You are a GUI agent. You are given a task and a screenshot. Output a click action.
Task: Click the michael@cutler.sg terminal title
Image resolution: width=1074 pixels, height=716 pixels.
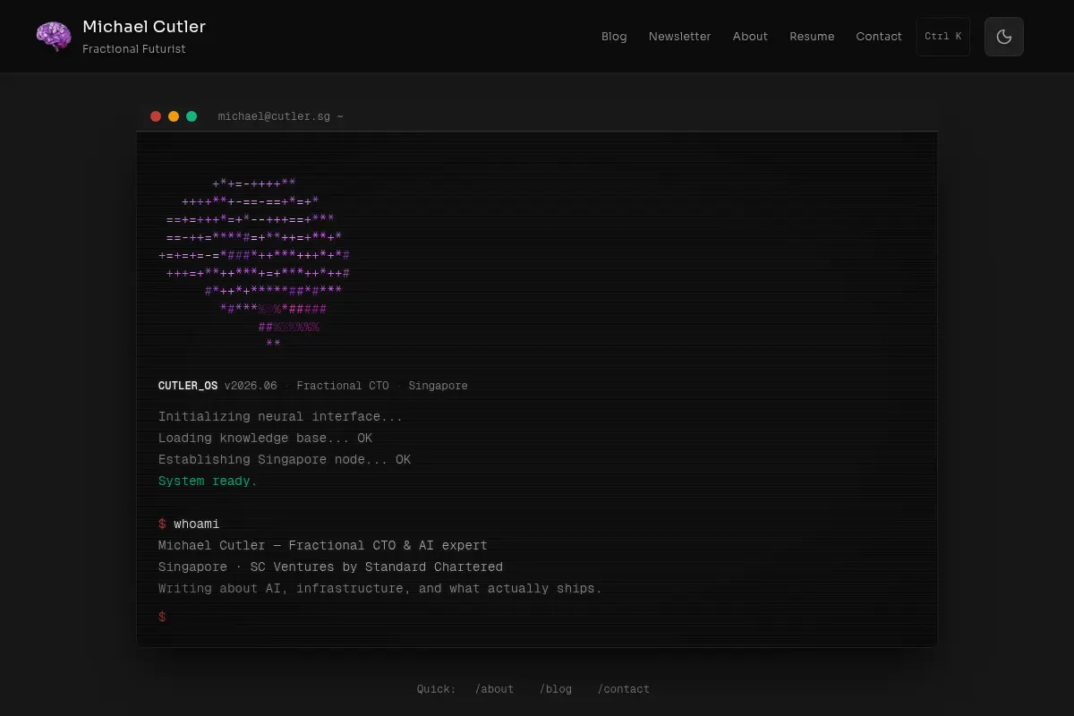281,116
